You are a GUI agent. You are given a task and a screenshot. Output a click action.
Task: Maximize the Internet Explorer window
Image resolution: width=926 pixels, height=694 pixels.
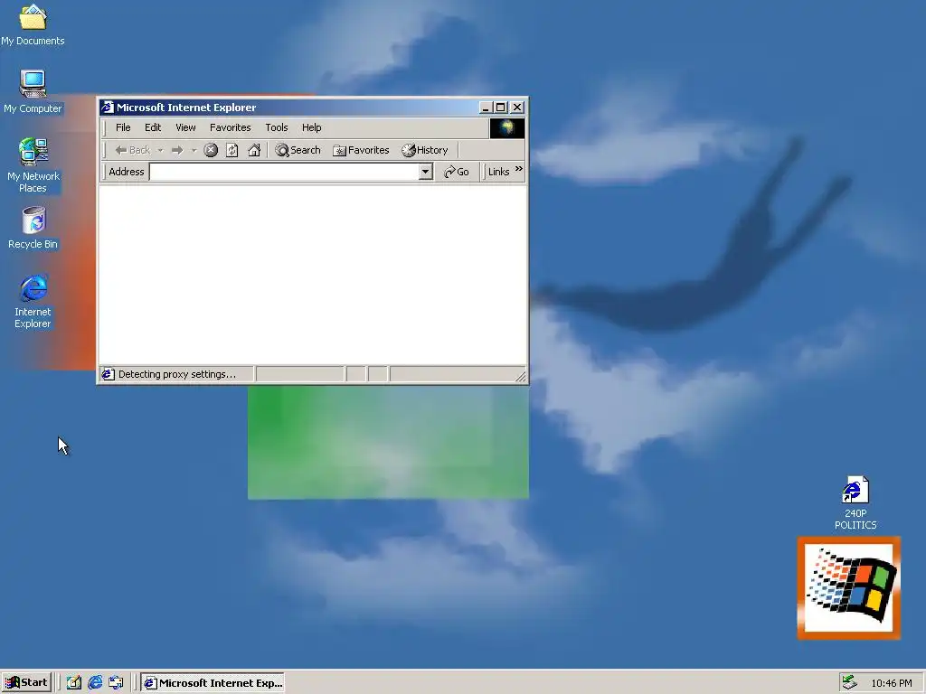pyautogui.click(x=500, y=108)
